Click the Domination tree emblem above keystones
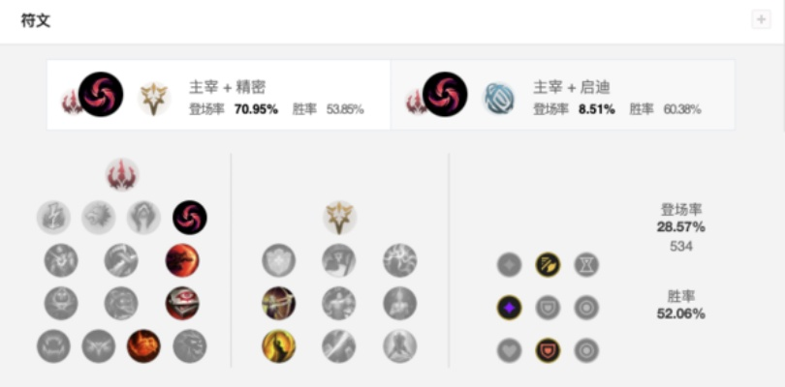This screenshot has width=785, height=387. (x=122, y=174)
